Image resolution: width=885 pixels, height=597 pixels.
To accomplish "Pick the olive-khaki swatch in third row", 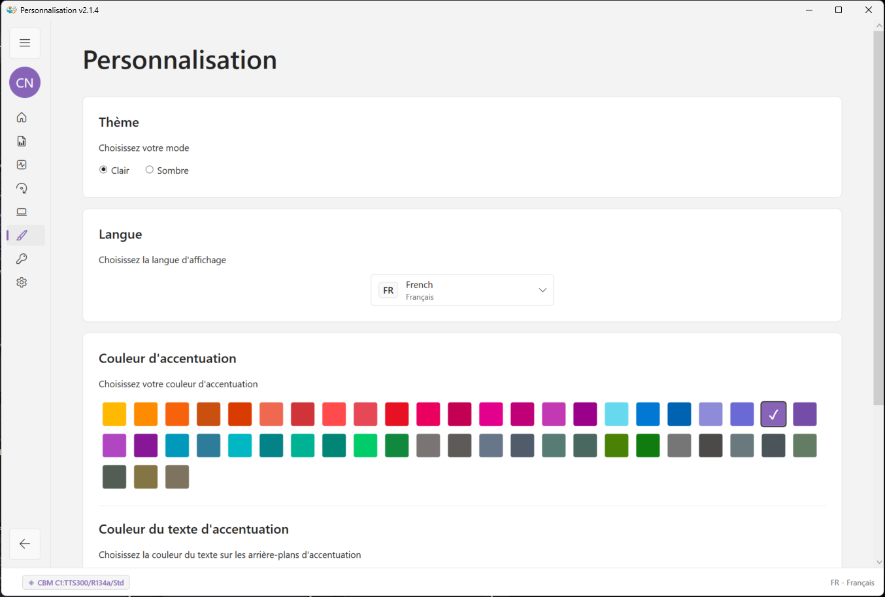I will pos(146,477).
